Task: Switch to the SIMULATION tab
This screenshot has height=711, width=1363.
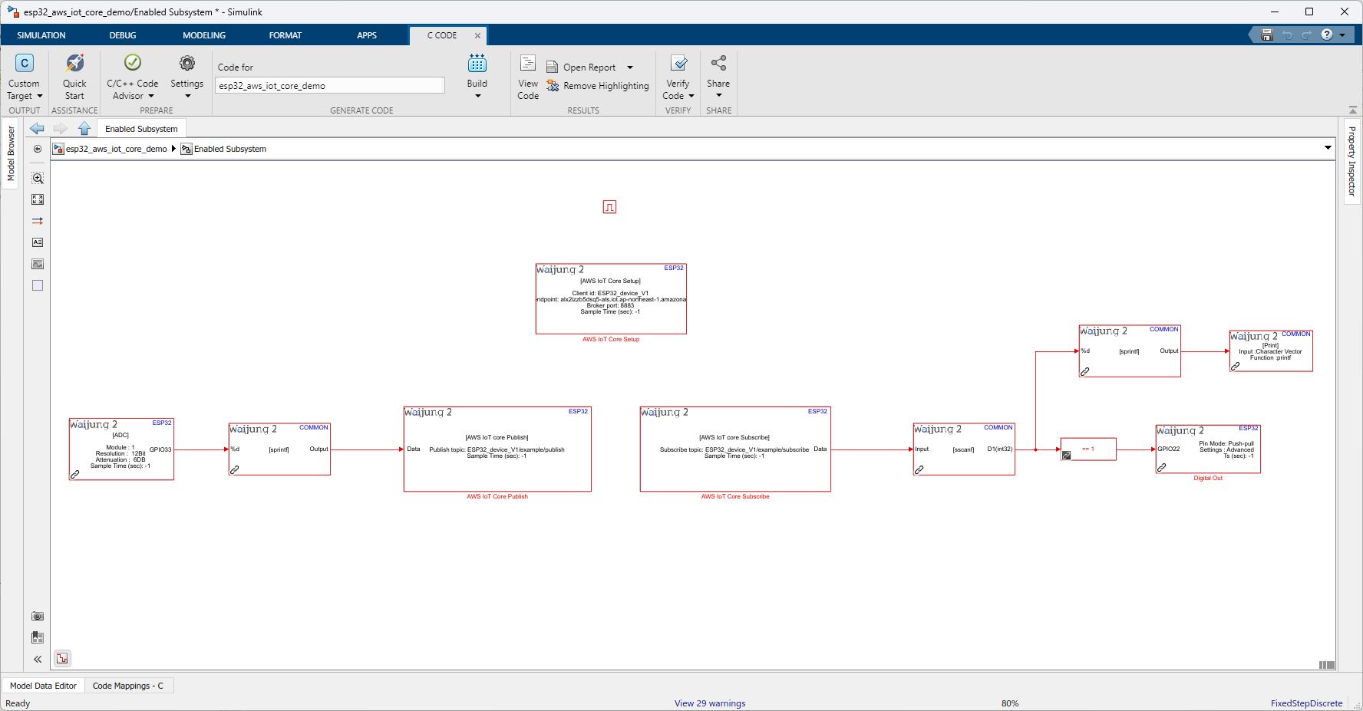Action: (41, 35)
